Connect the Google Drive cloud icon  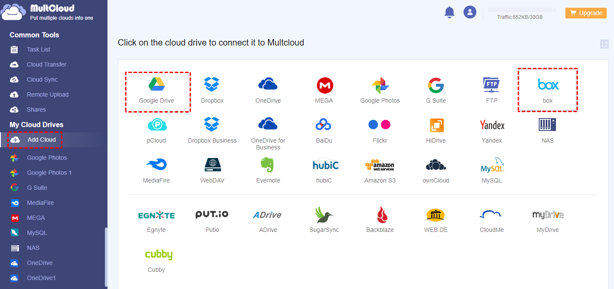click(x=157, y=85)
